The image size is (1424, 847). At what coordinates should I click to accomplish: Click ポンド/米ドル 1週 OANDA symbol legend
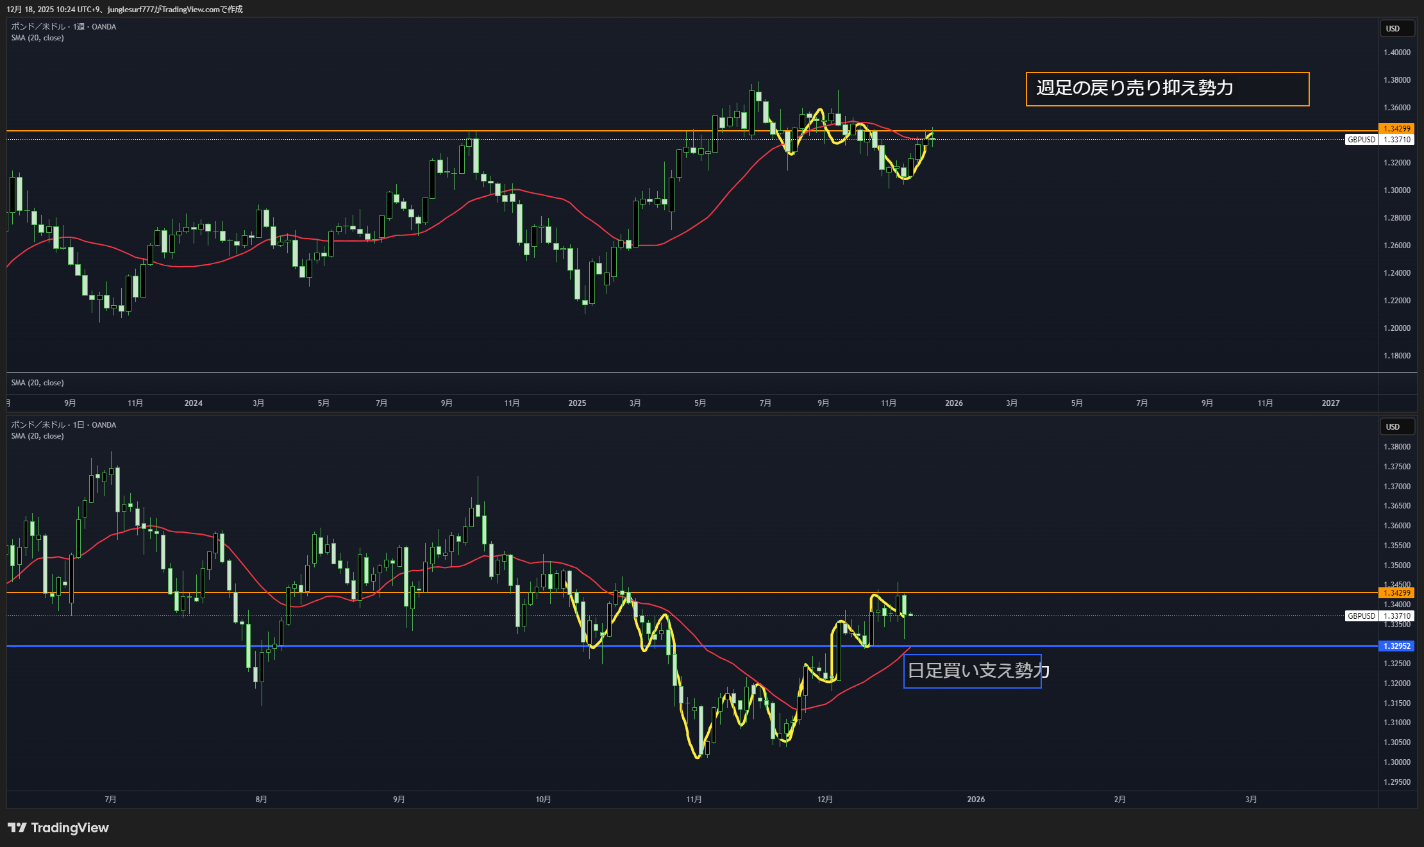pos(63,27)
